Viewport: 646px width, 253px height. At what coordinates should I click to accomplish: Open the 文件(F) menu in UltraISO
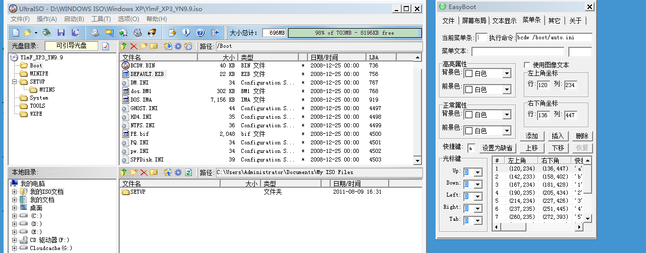coord(20,19)
